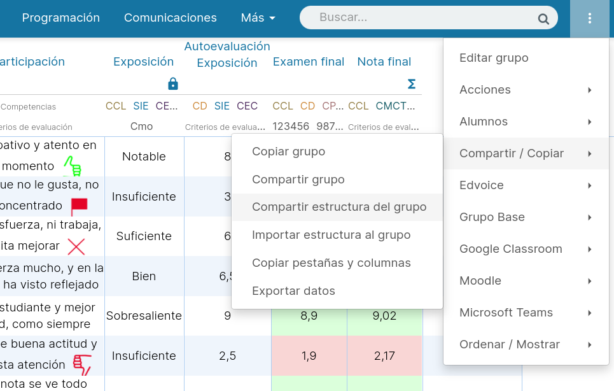The width and height of the screenshot is (614, 391).
Task: Select the Suficiente grade cell
Action: tap(144, 236)
